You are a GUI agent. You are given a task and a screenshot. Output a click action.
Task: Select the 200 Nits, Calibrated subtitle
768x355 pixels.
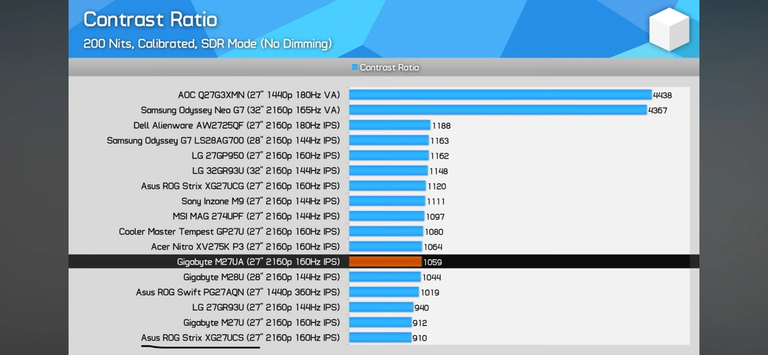(207, 43)
